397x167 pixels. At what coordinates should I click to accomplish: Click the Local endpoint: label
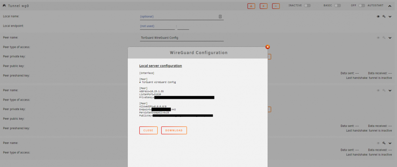13,26
